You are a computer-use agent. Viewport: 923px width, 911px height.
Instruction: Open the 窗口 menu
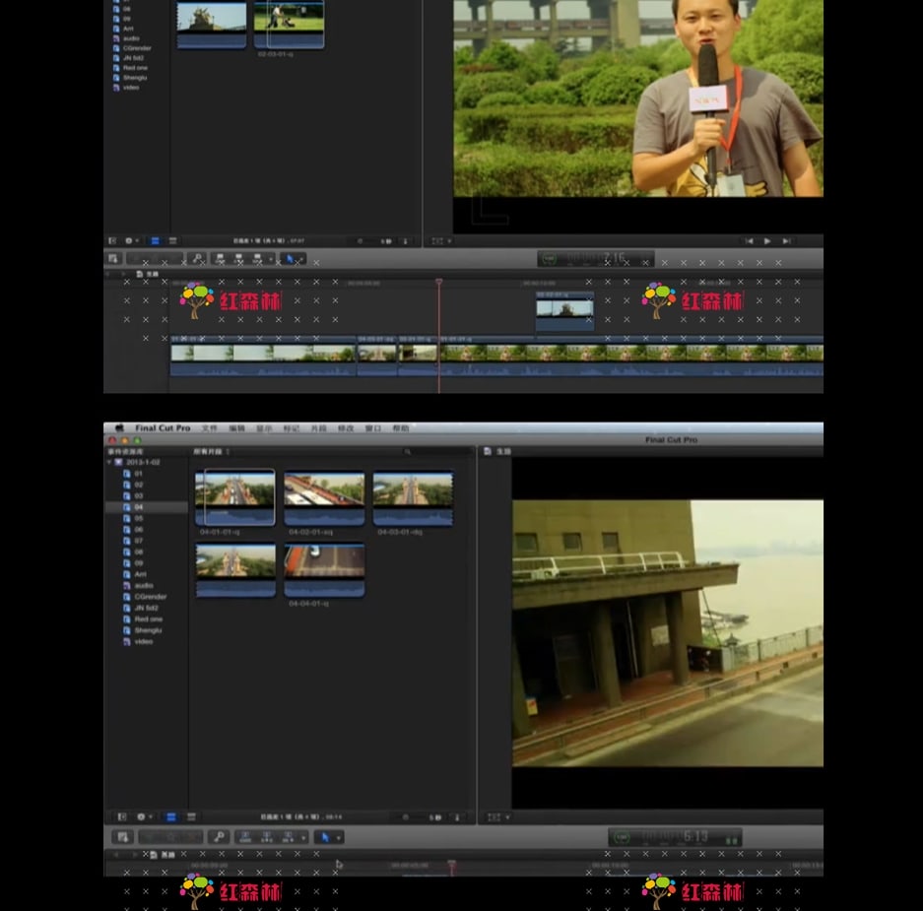point(373,427)
